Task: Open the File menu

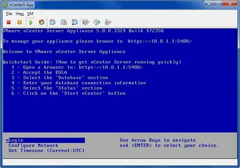Action: click(9, 13)
